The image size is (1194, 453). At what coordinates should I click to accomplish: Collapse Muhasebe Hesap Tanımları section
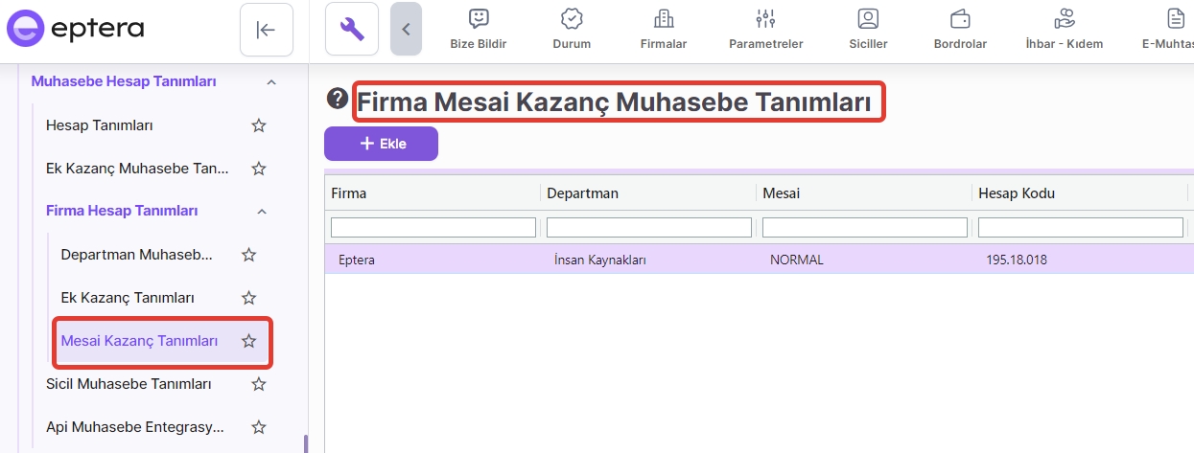(271, 82)
